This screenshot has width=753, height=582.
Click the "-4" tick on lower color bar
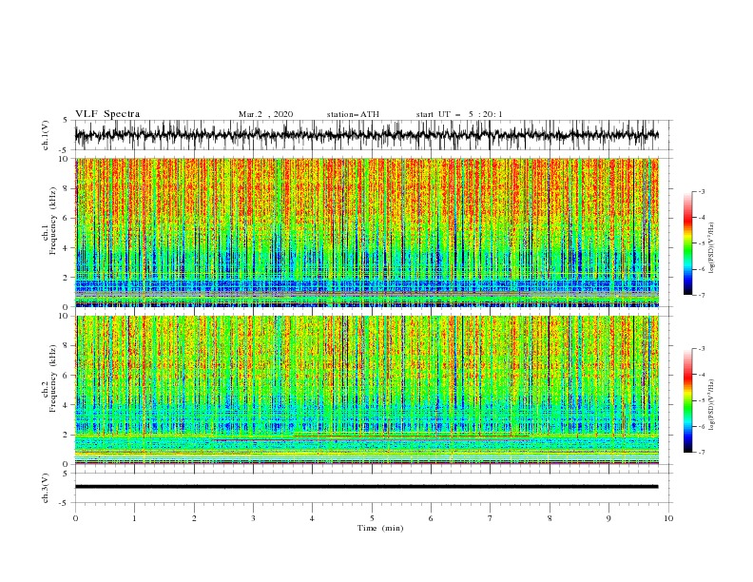[701, 375]
